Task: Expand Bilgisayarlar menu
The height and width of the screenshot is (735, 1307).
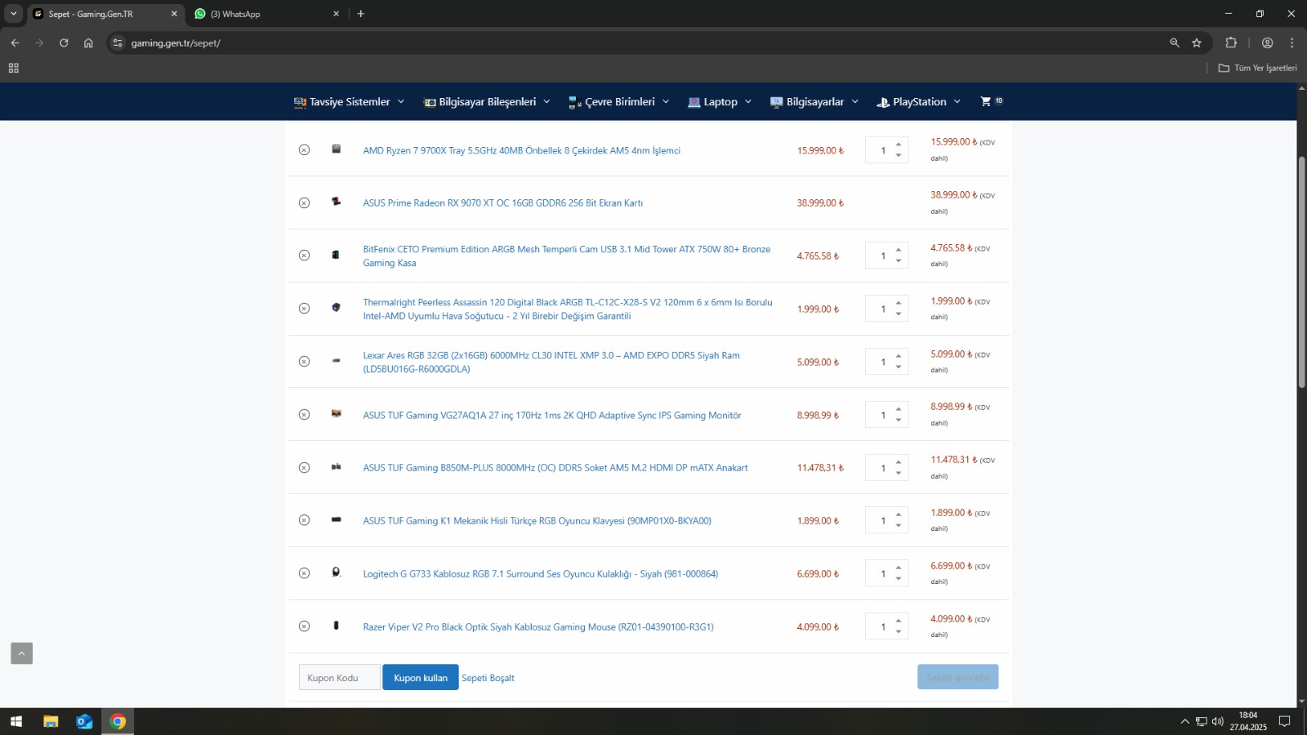Action: click(x=814, y=102)
